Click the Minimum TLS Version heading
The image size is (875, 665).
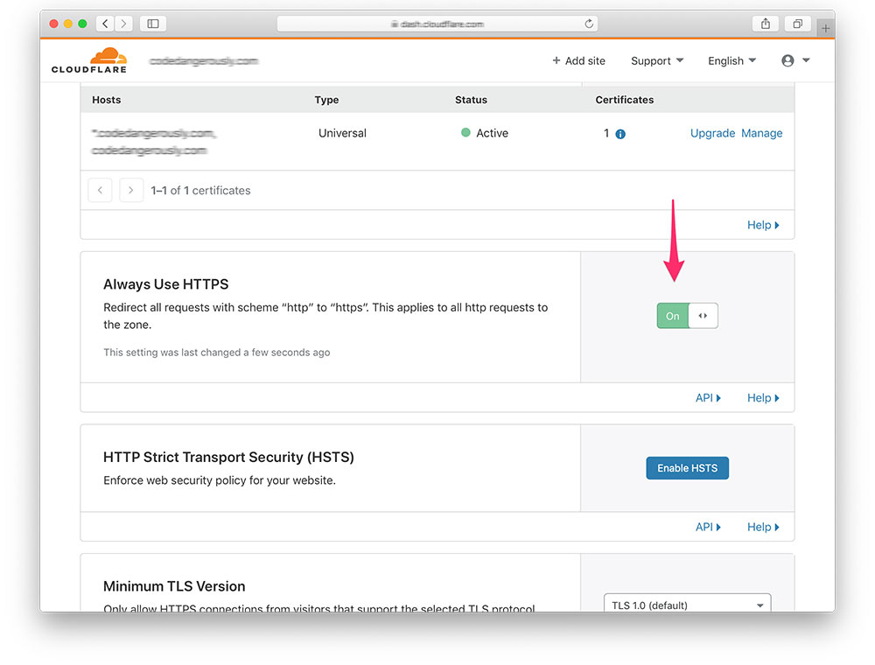[x=174, y=586]
